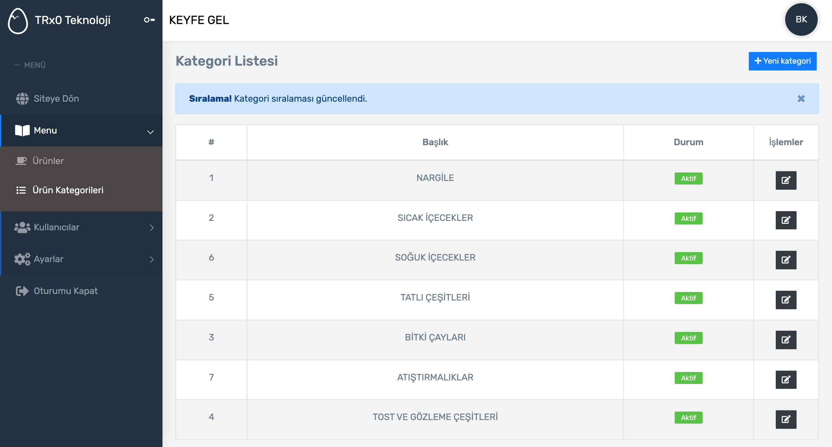
Task: Expand the Ayarlar submenu
Action: [81, 259]
